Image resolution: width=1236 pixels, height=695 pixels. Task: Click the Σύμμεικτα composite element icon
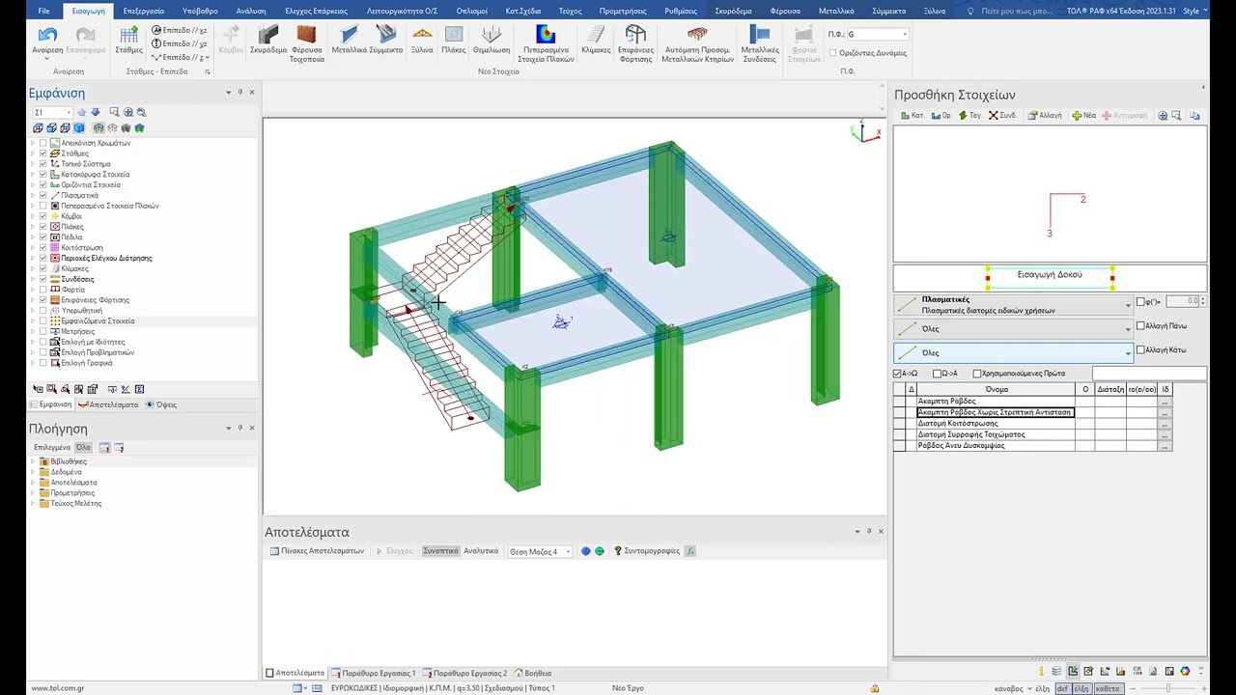(386, 36)
